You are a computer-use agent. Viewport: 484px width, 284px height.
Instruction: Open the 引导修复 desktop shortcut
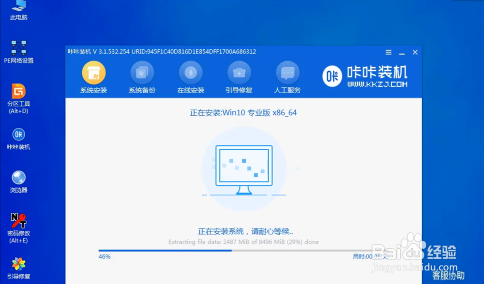coord(18,268)
